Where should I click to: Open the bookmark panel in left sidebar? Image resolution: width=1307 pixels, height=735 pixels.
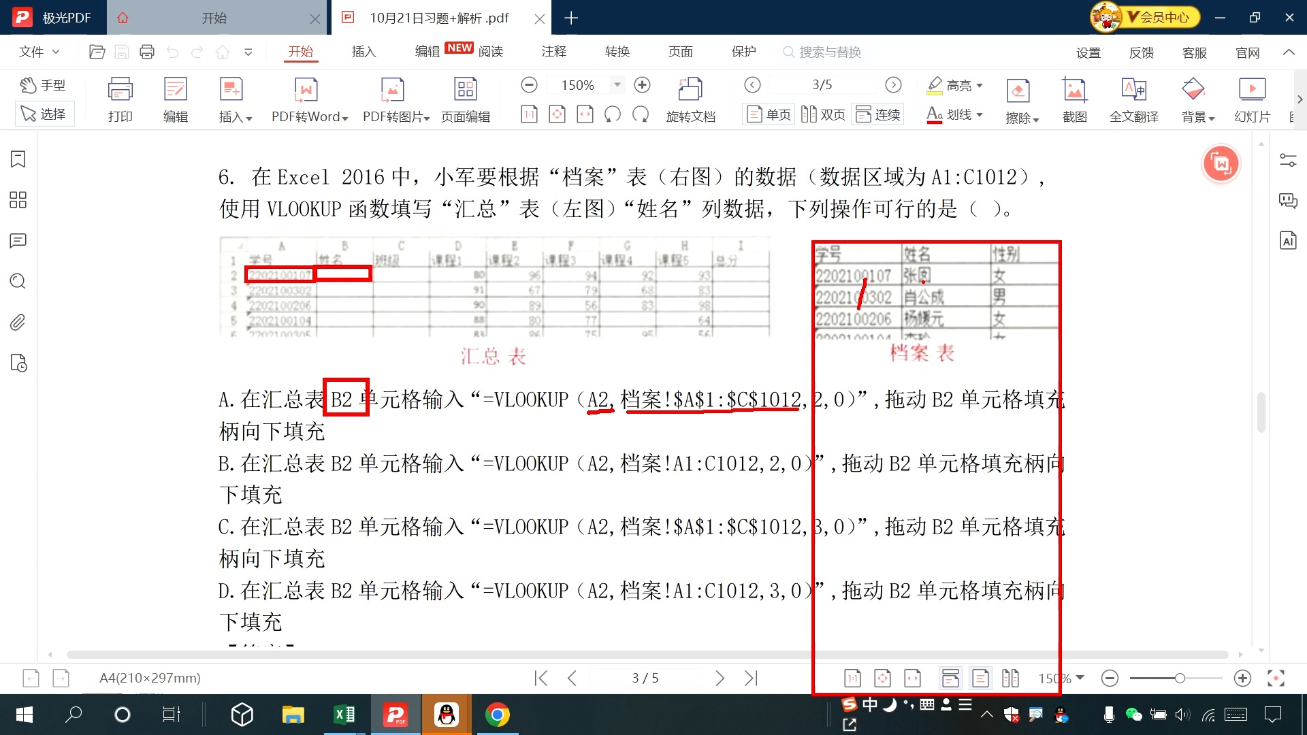click(18, 159)
